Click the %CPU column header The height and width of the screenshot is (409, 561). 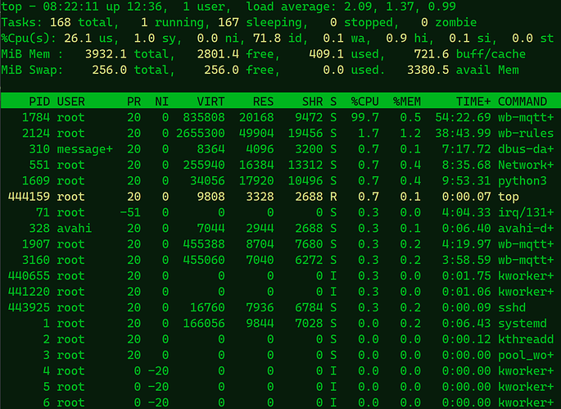click(x=363, y=102)
